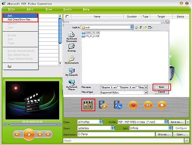Image resolution: width=192 pixels, height=145 pixels.
Task: Open the view menu icon in Open dialog
Action: coord(150,28)
